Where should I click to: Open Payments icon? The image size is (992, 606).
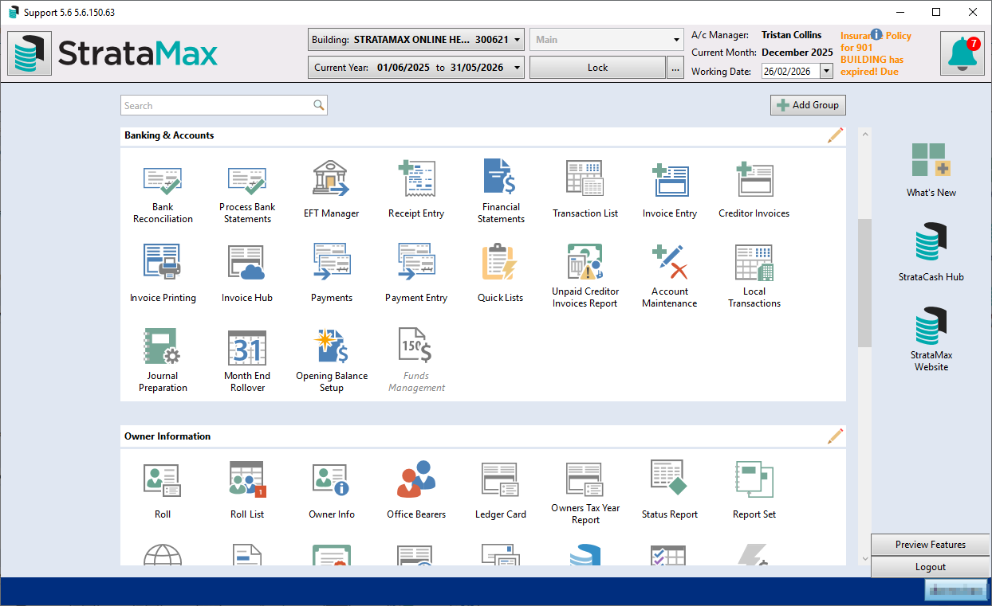pyautogui.click(x=332, y=263)
